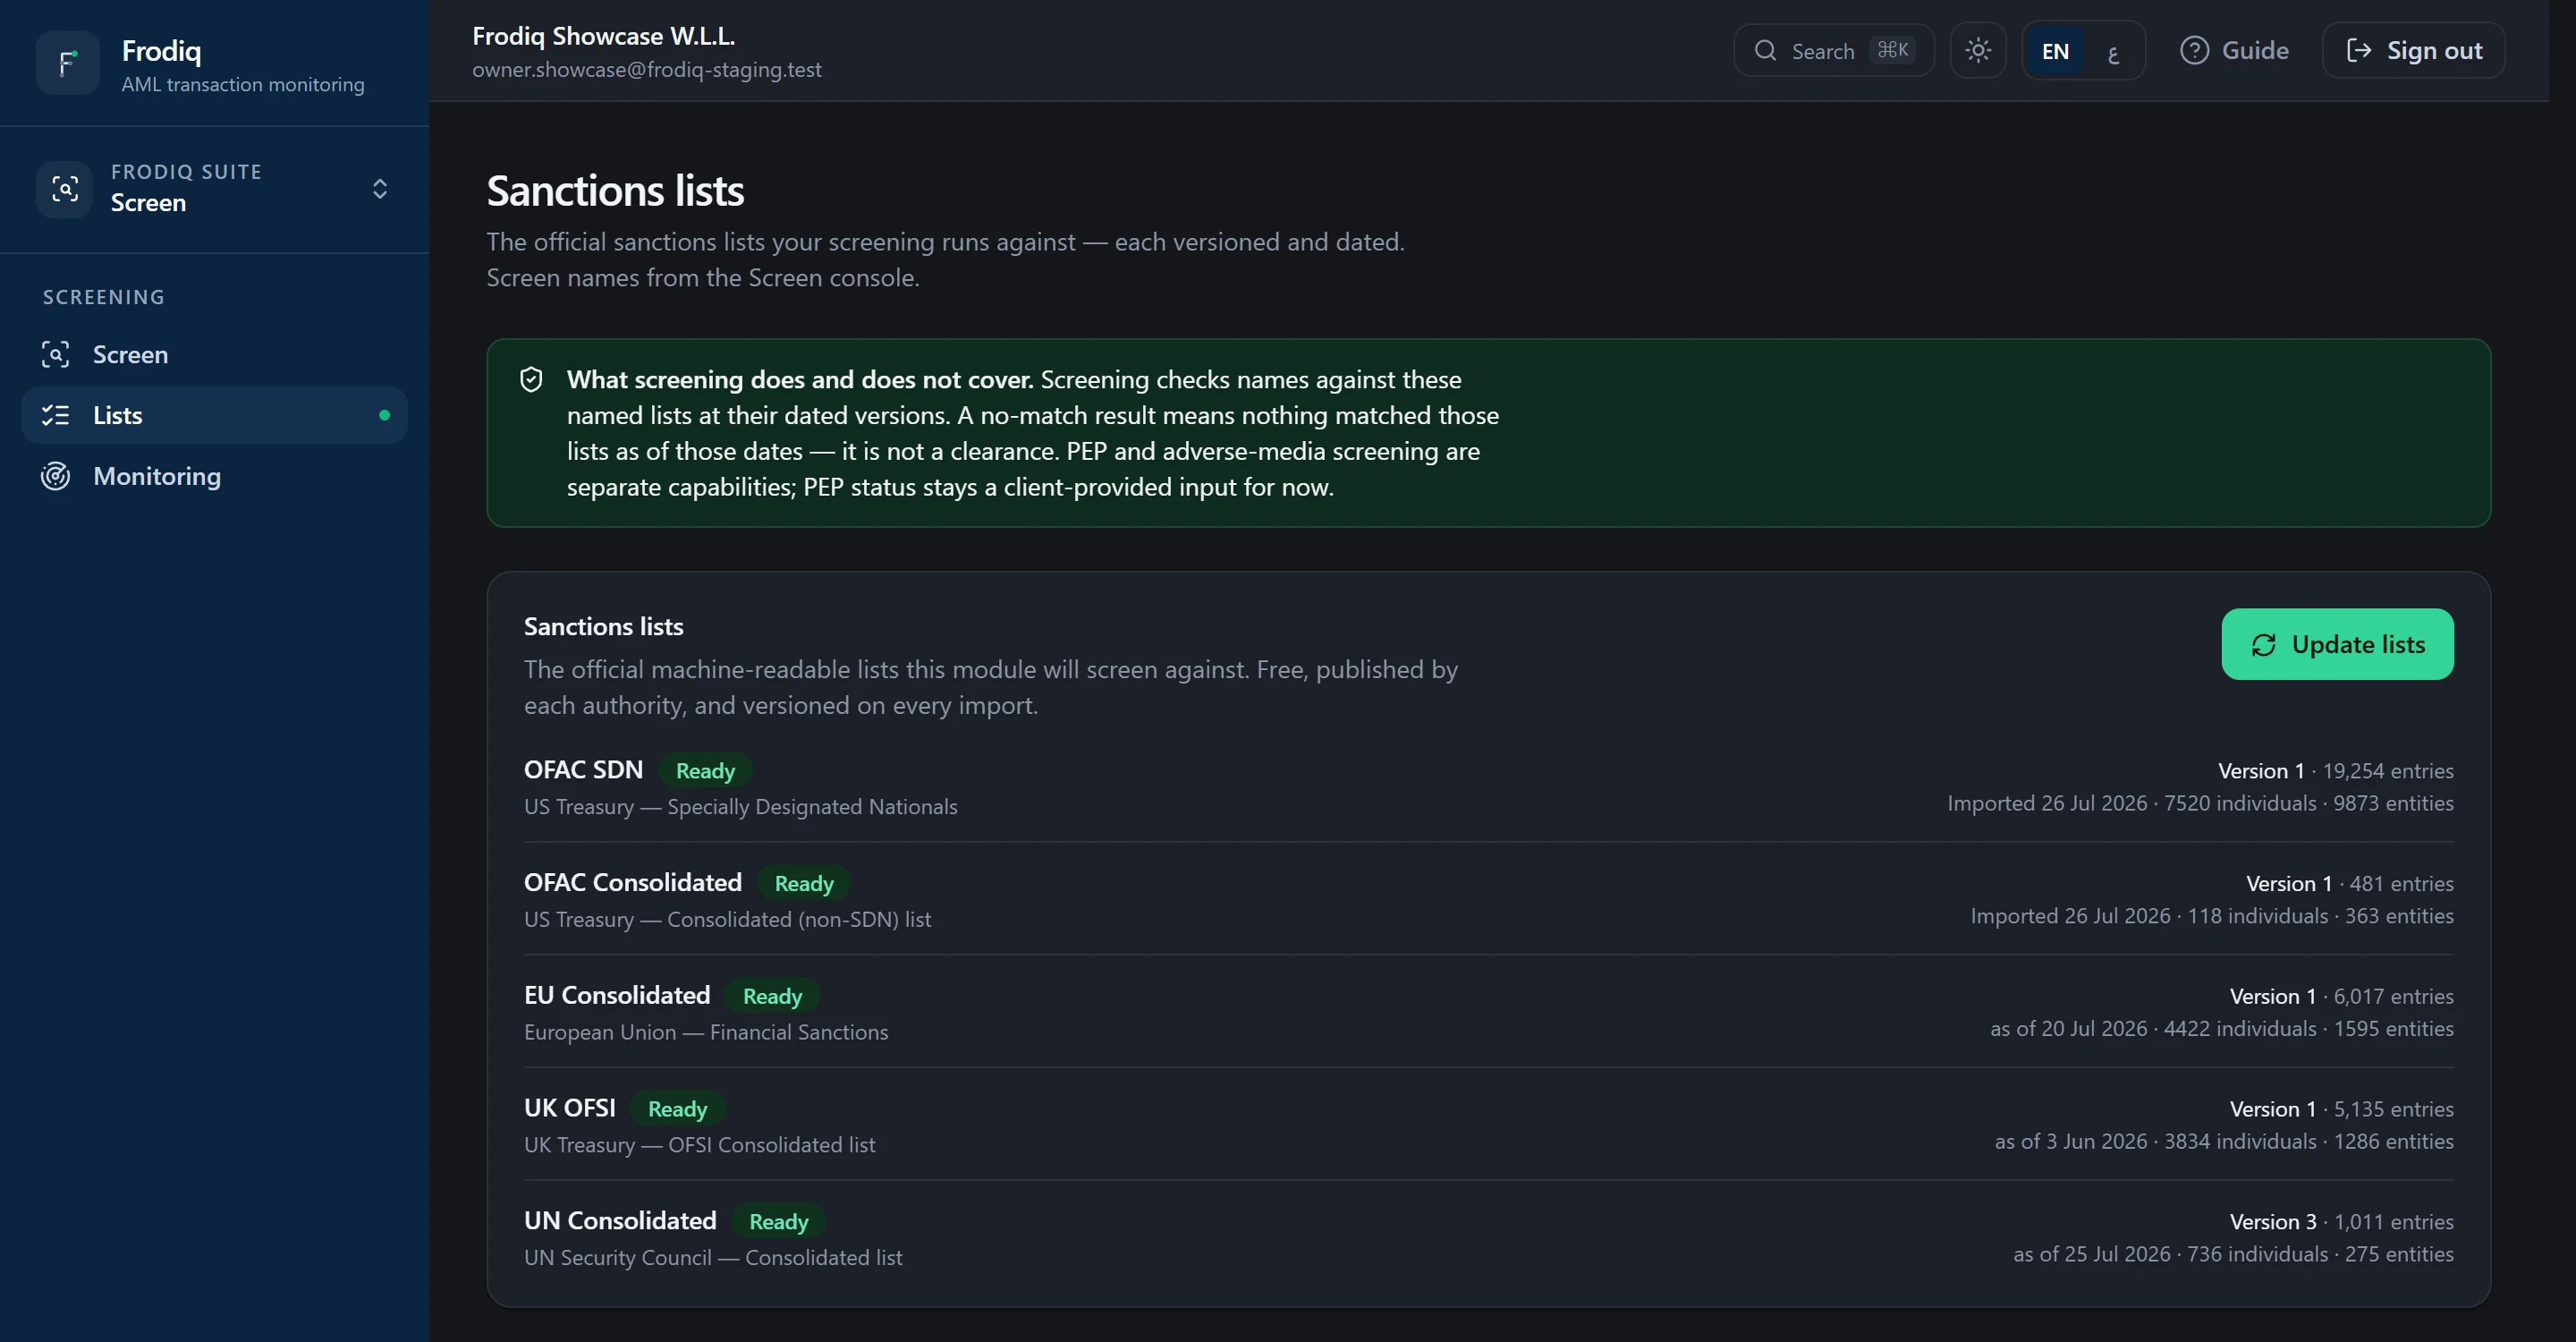Image resolution: width=2576 pixels, height=1342 pixels.
Task: Click the Sign out button
Action: pyautogui.click(x=2412, y=50)
